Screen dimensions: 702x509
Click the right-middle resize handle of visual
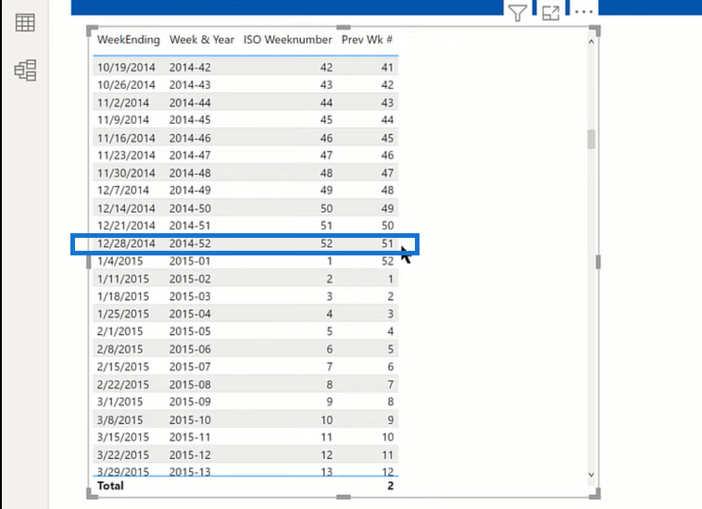598,262
